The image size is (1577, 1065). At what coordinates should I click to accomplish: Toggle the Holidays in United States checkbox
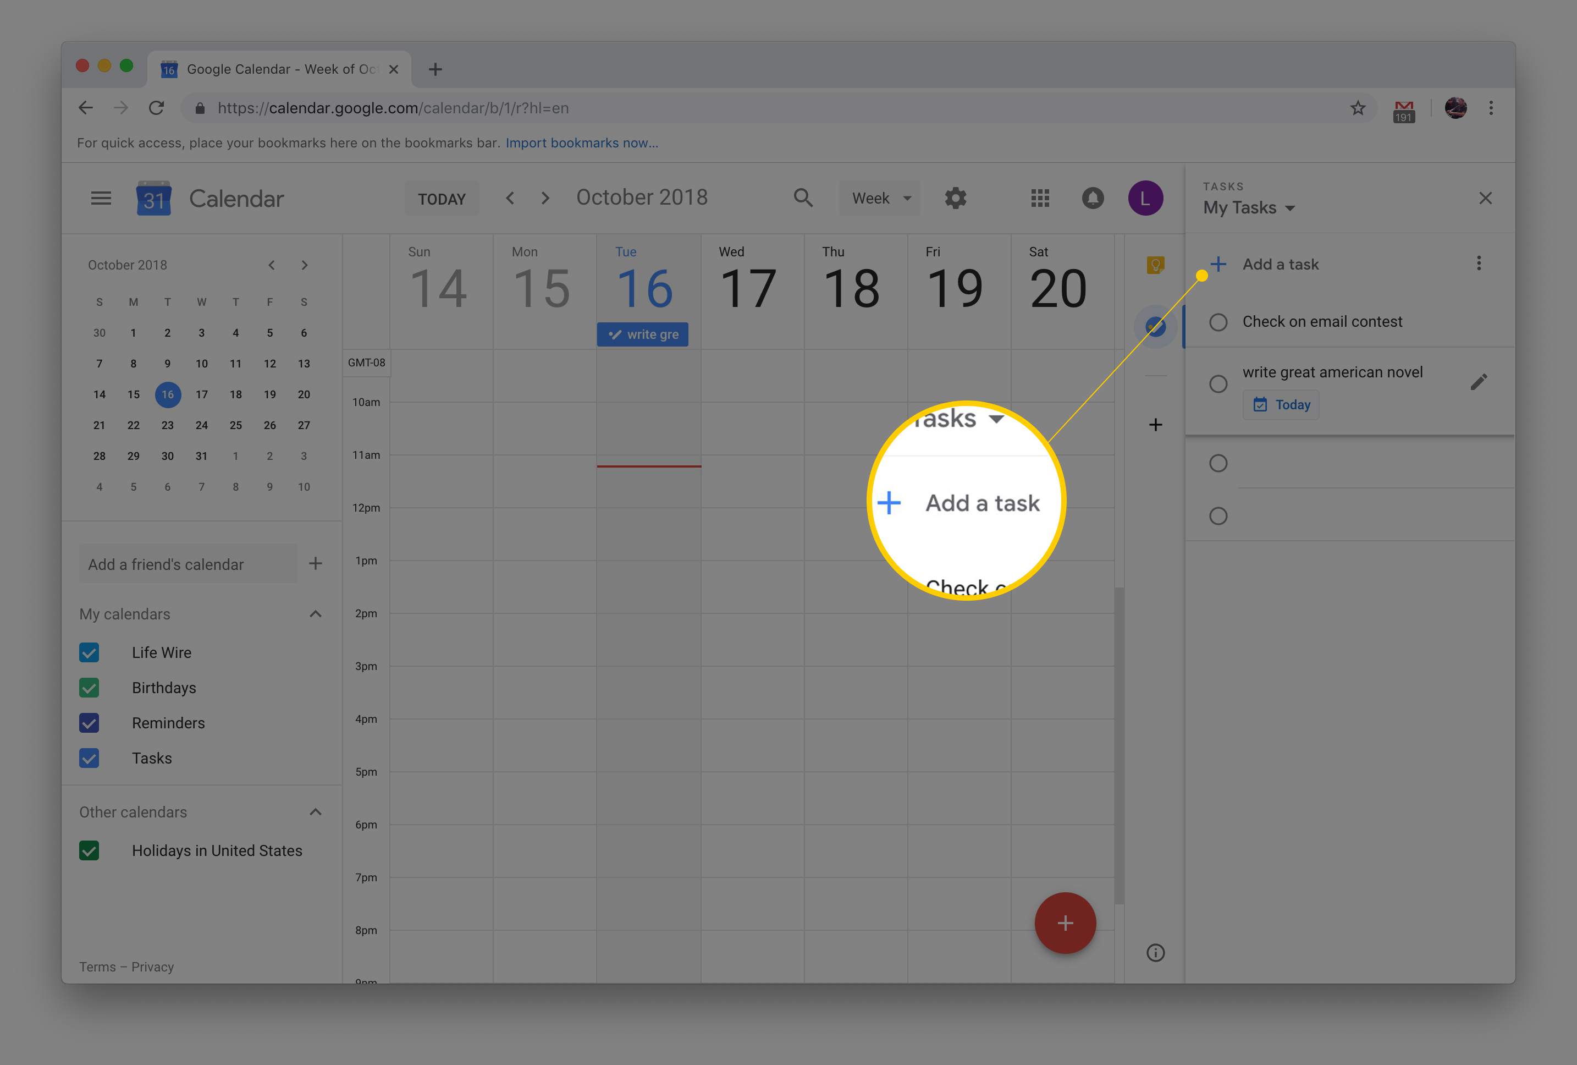pyautogui.click(x=92, y=850)
